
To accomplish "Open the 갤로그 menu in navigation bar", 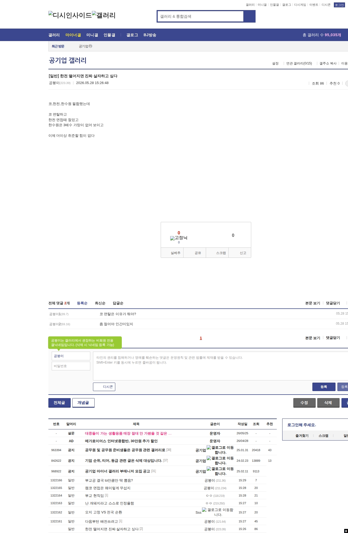I will coord(132,35).
